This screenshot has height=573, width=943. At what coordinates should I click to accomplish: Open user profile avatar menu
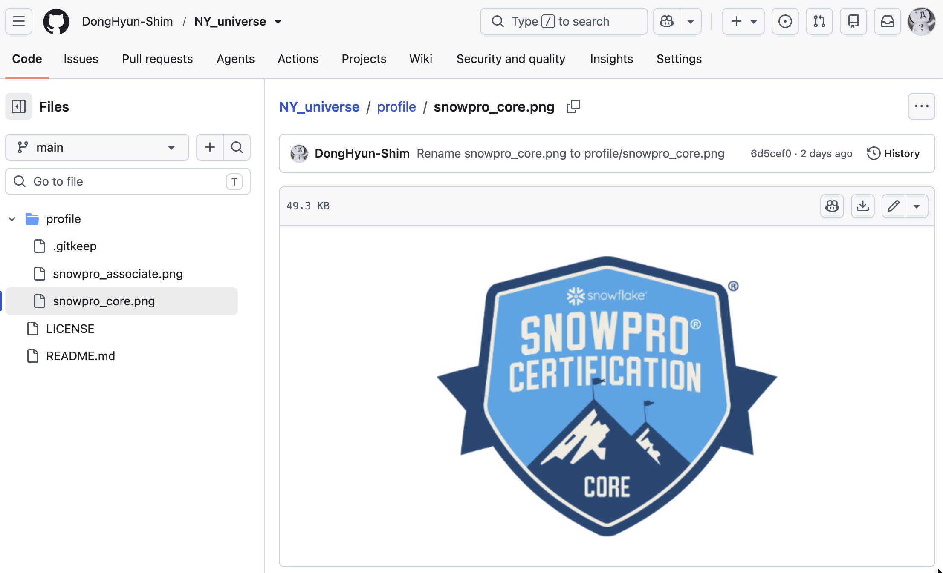point(922,21)
